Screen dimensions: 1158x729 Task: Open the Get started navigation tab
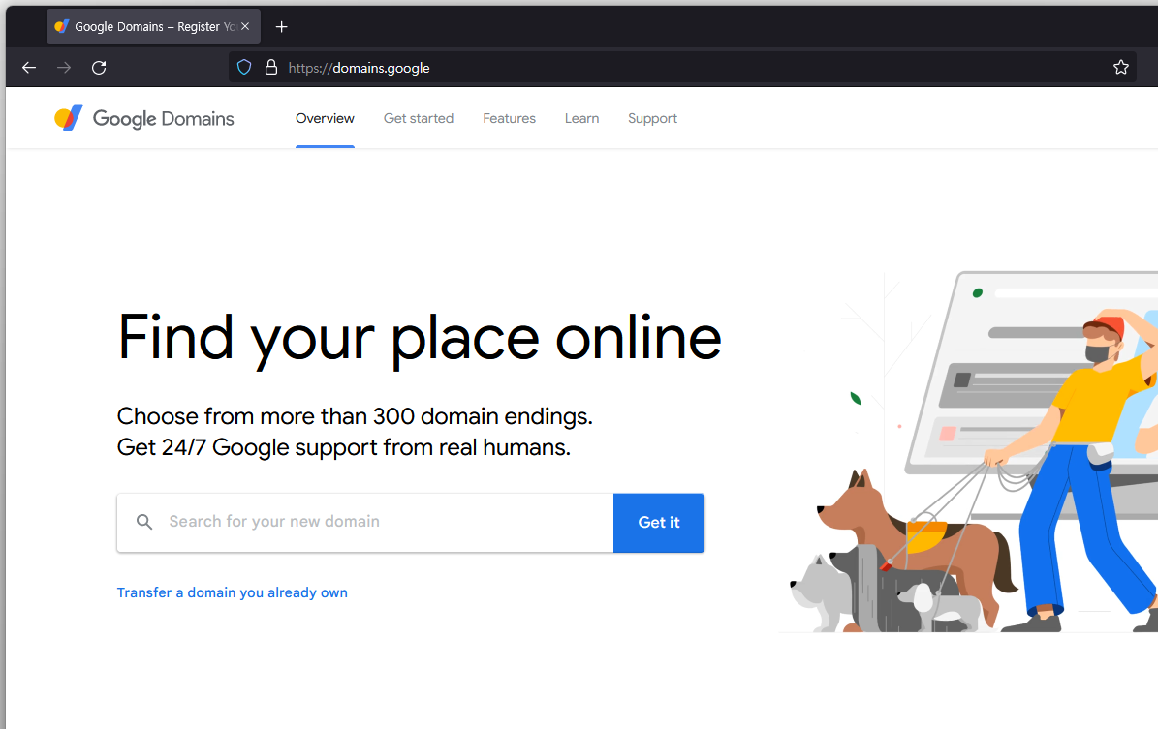pos(419,119)
